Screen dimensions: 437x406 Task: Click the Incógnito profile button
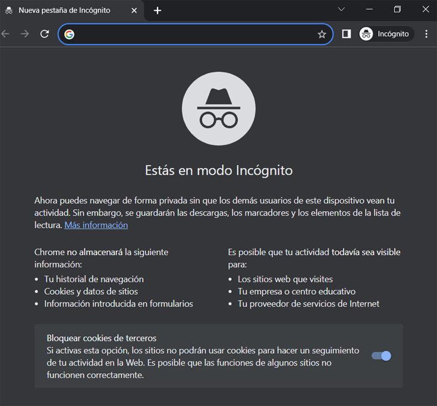(386, 34)
